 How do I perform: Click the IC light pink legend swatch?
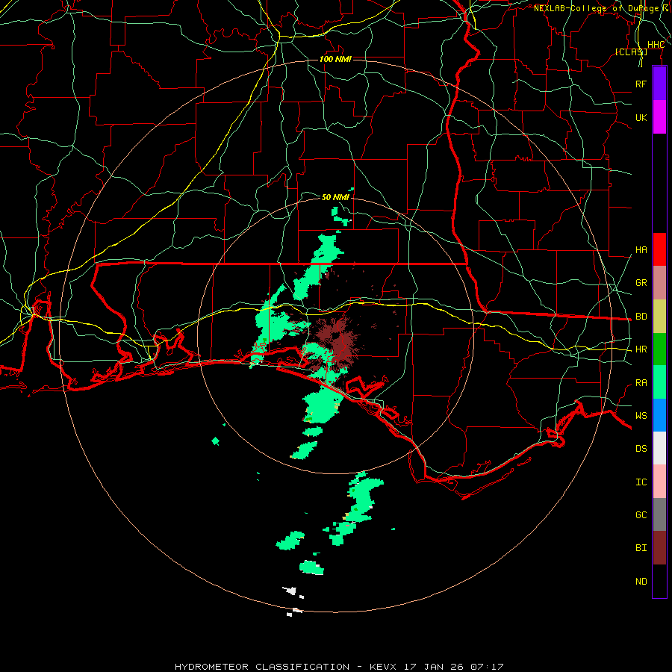click(x=659, y=482)
